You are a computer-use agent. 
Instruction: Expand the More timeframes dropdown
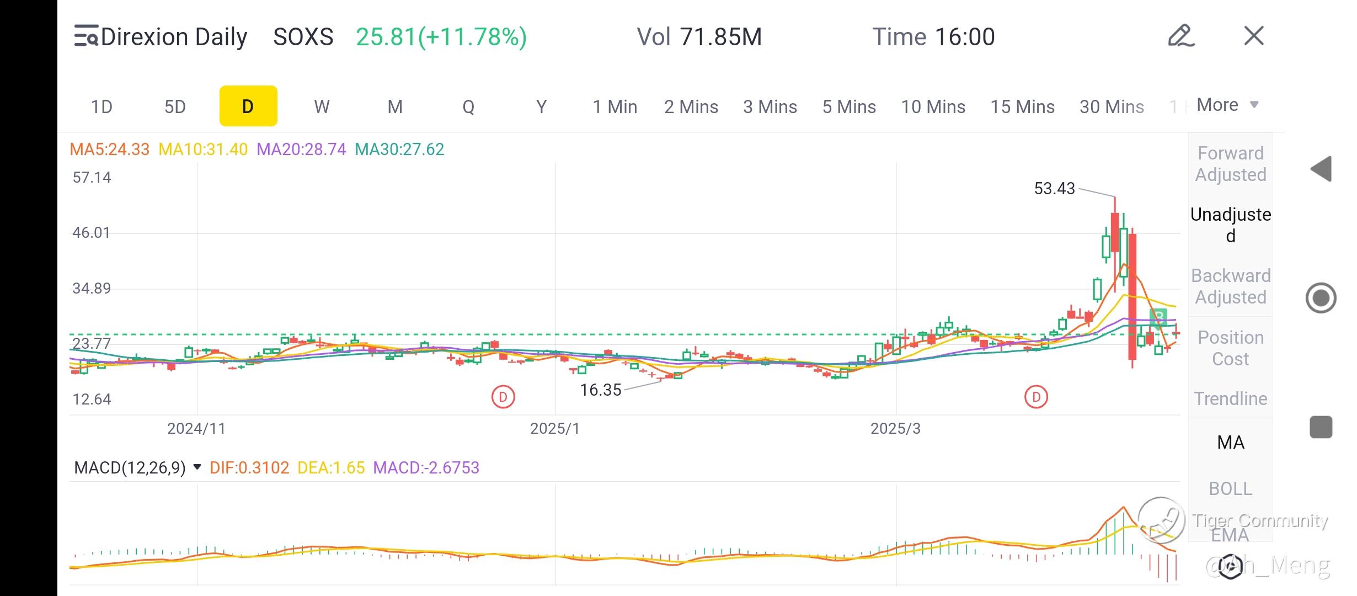coord(1227,105)
